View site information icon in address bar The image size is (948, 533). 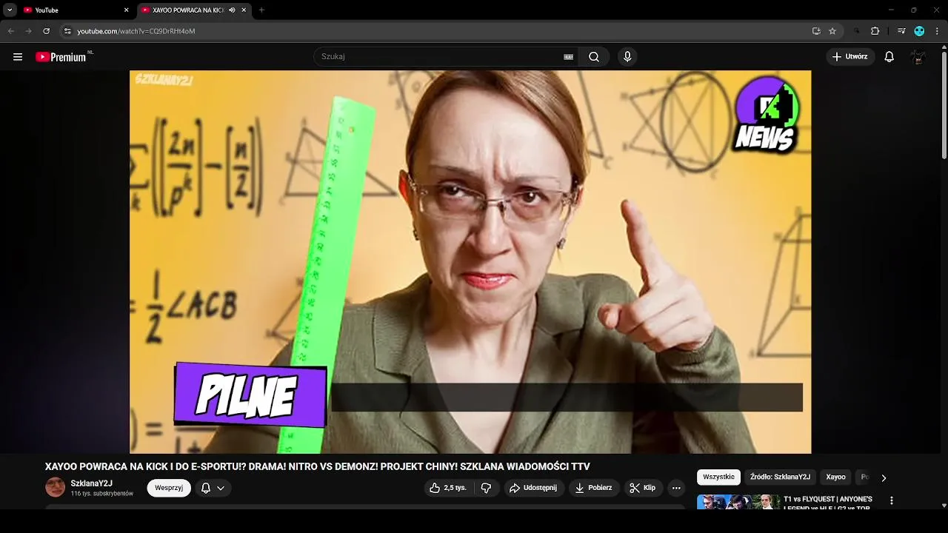tap(67, 31)
